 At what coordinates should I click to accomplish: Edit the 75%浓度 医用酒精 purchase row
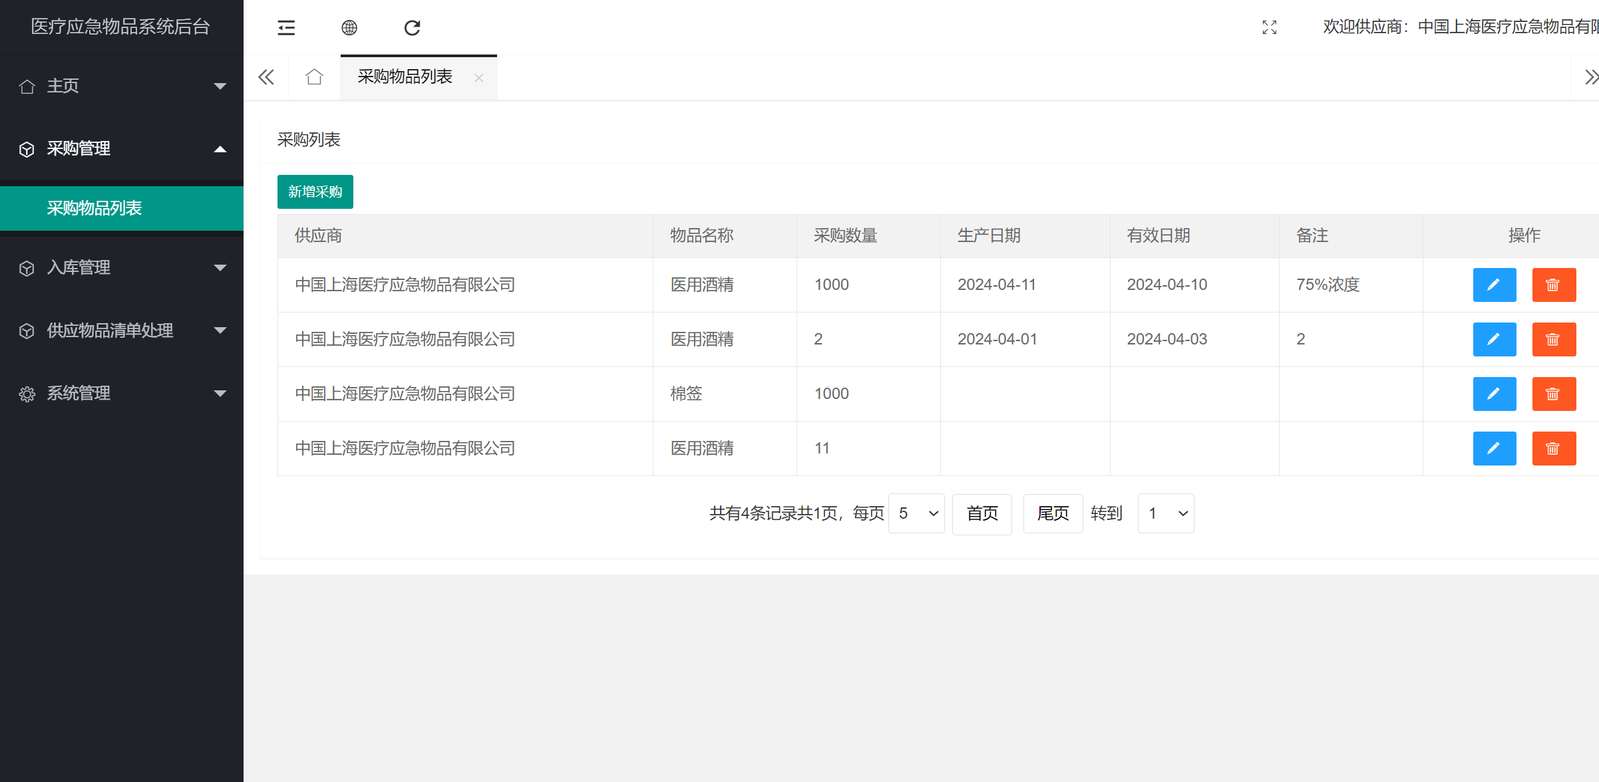tap(1494, 285)
